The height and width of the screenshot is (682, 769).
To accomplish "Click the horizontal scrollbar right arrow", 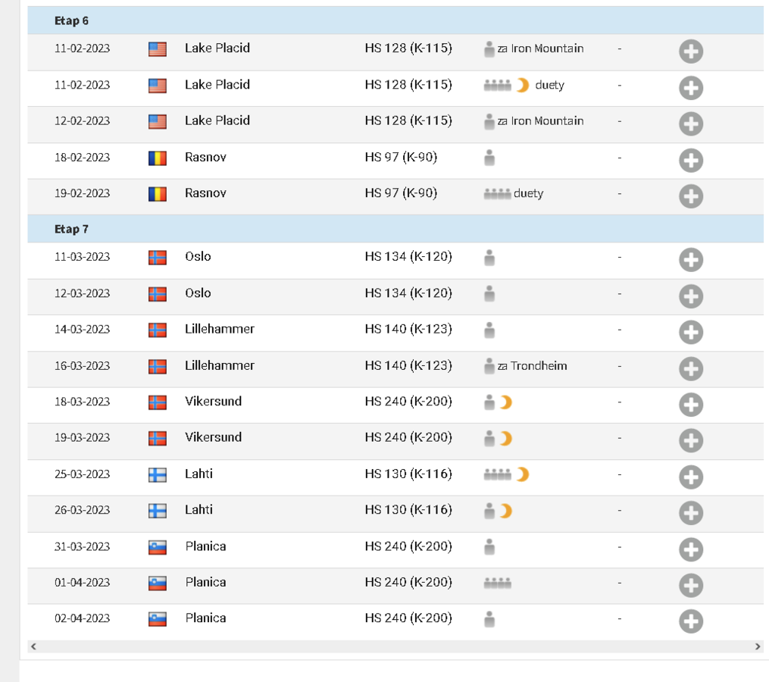I will (x=758, y=646).
